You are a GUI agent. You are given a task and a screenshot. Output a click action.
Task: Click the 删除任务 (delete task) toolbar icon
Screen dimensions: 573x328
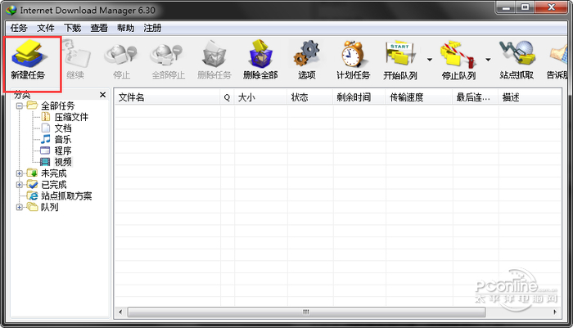[x=214, y=55]
